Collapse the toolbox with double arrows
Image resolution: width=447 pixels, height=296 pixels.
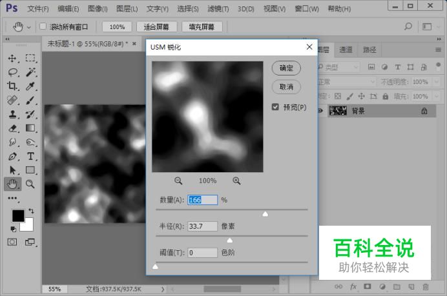pyautogui.click(x=7, y=39)
